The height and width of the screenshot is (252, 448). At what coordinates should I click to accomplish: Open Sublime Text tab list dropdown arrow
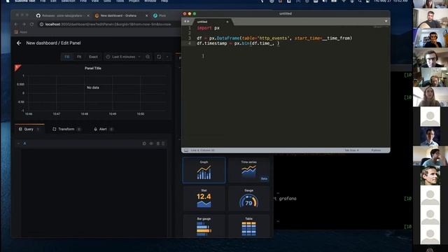point(386,22)
